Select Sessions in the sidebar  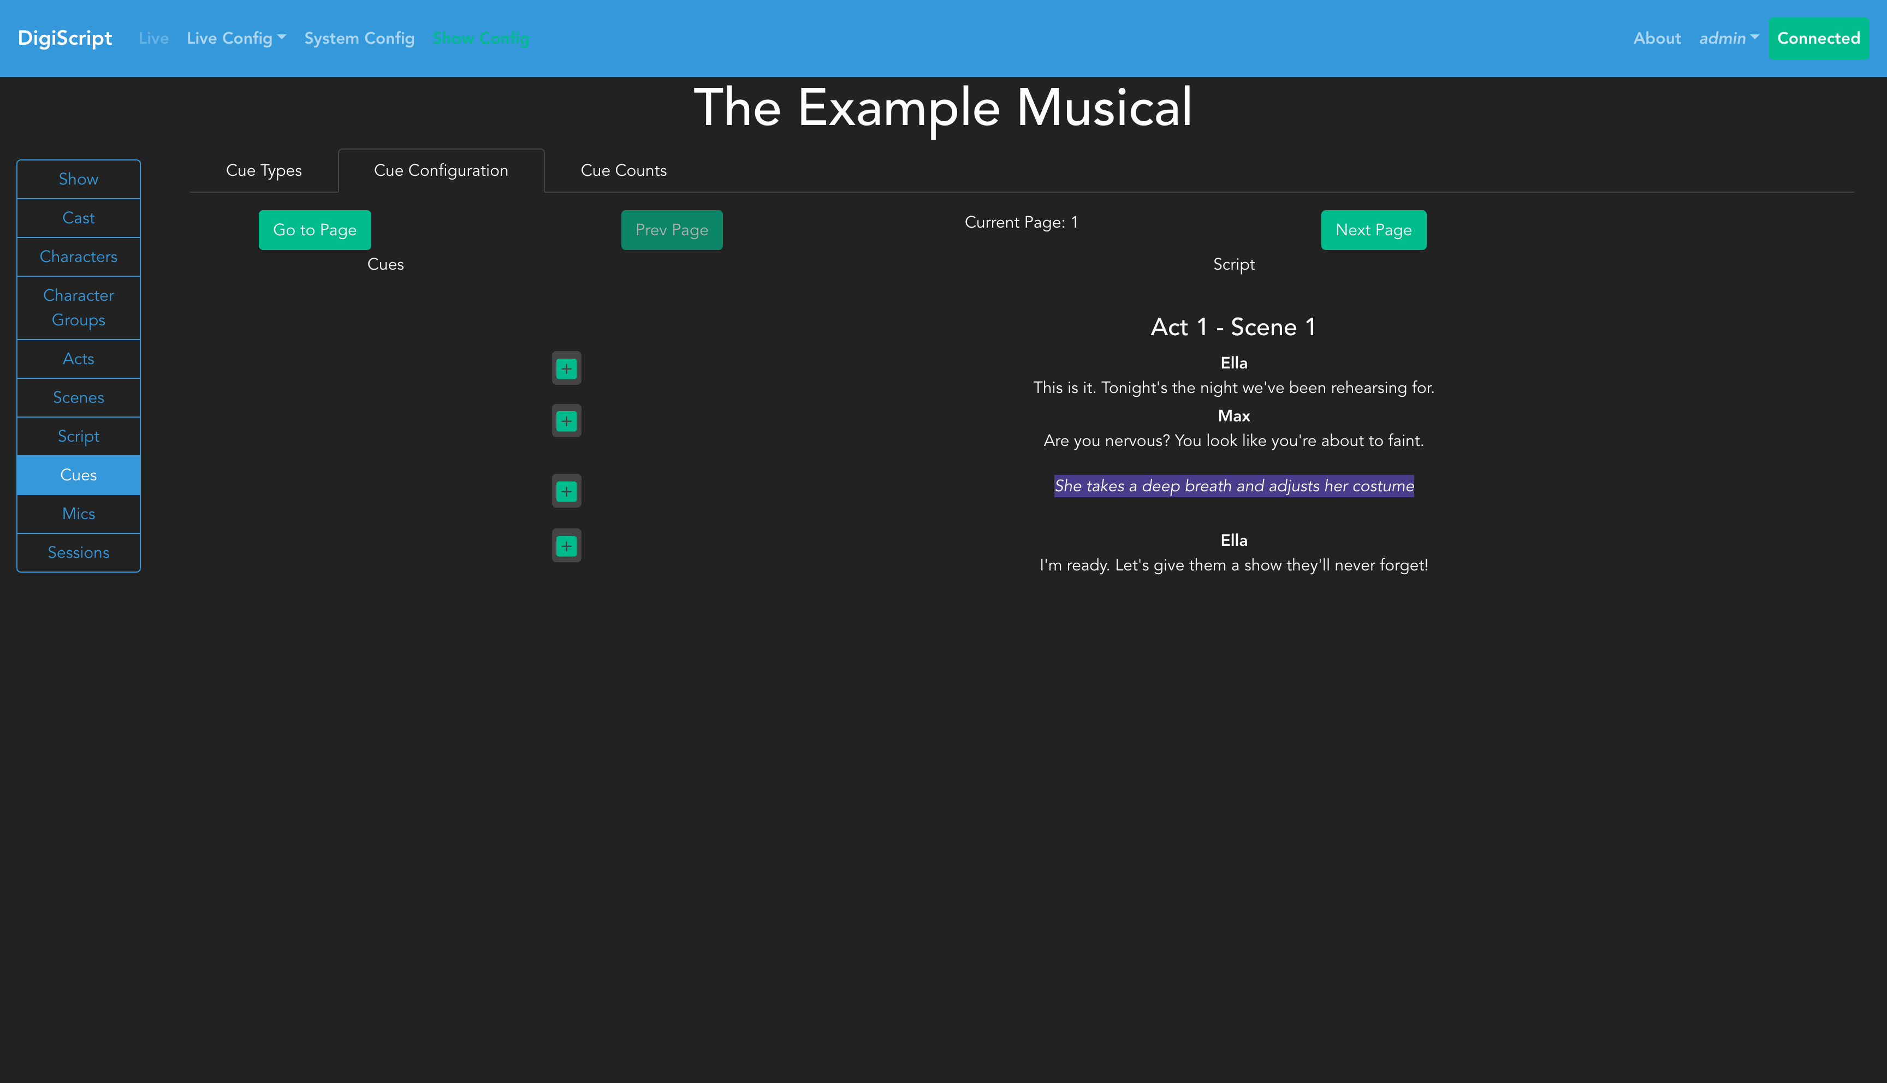tap(78, 552)
